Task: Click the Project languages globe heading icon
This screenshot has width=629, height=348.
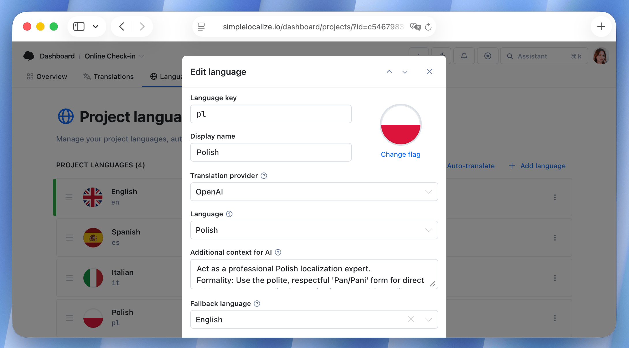Action: tap(66, 116)
